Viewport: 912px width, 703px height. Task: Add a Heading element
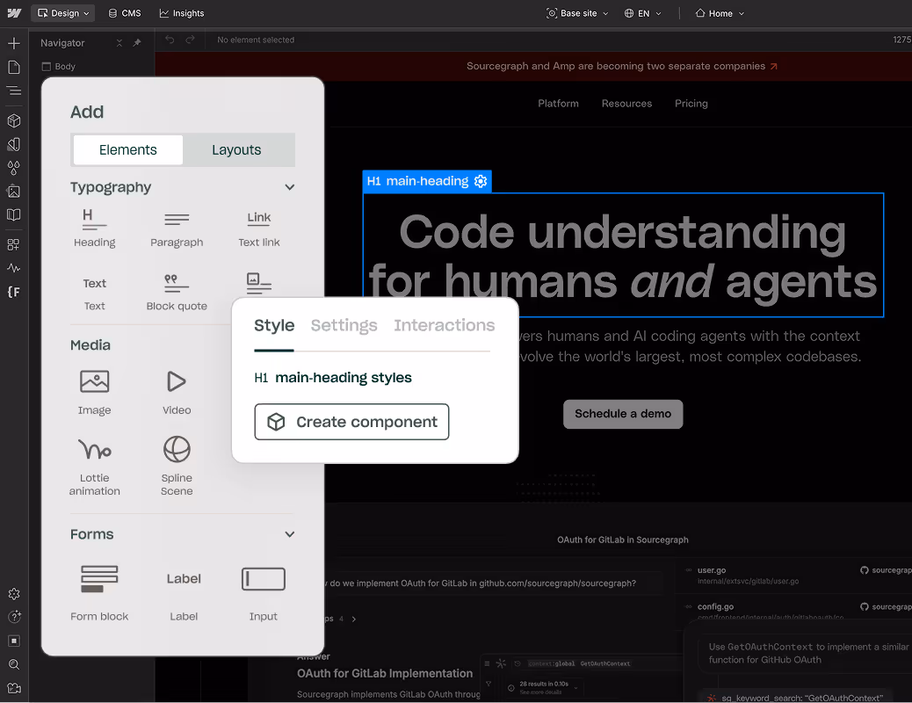coord(94,228)
